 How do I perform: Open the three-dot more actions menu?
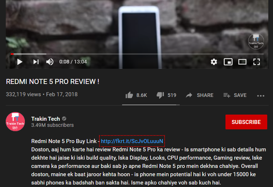(261, 96)
